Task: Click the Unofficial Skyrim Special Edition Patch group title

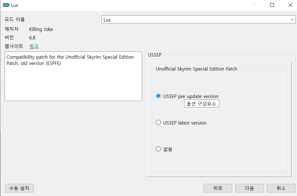Action: click(196, 69)
